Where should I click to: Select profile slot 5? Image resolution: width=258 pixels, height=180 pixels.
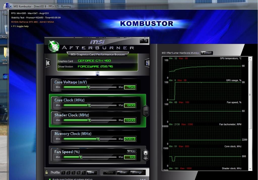(83, 172)
